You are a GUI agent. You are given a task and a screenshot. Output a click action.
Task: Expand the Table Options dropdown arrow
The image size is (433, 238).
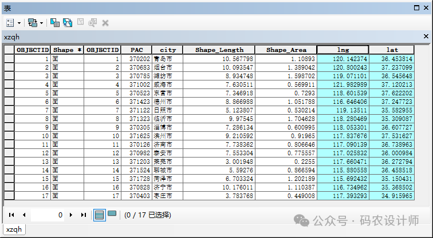point(19,23)
